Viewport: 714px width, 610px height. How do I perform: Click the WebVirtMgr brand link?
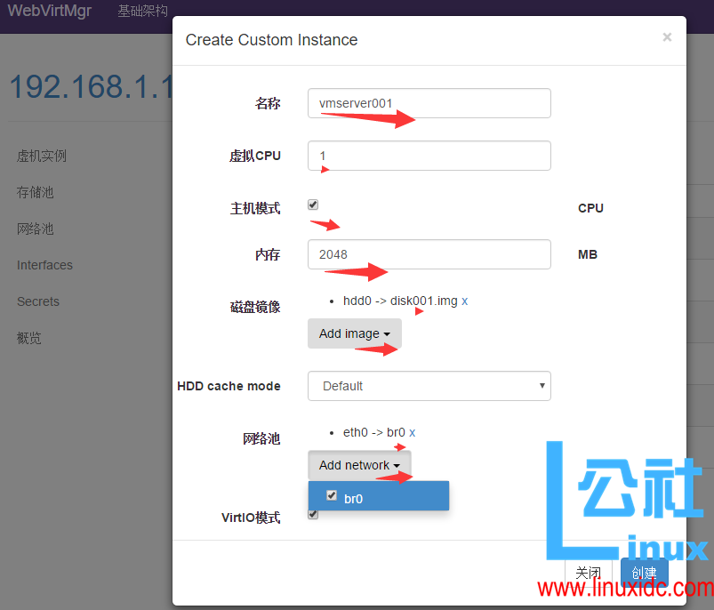tap(50, 12)
